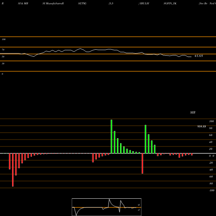216x216 pixels.
Task: Open the mini overview chart thumbnail
Action: [107, 207]
